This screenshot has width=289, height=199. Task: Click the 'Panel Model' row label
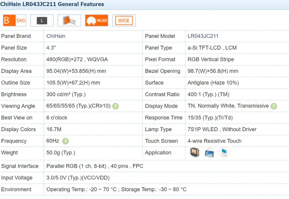tap(160, 36)
